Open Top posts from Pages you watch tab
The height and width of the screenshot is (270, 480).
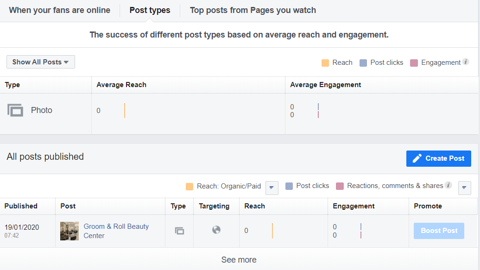(x=253, y=10)
